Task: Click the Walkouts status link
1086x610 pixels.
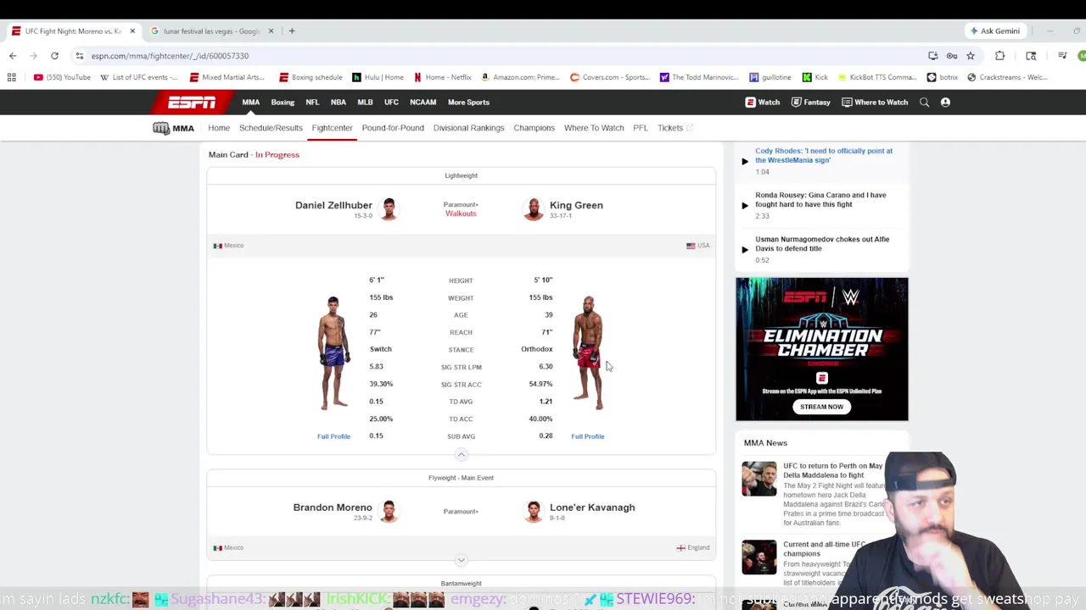Action: coord(461,213)
